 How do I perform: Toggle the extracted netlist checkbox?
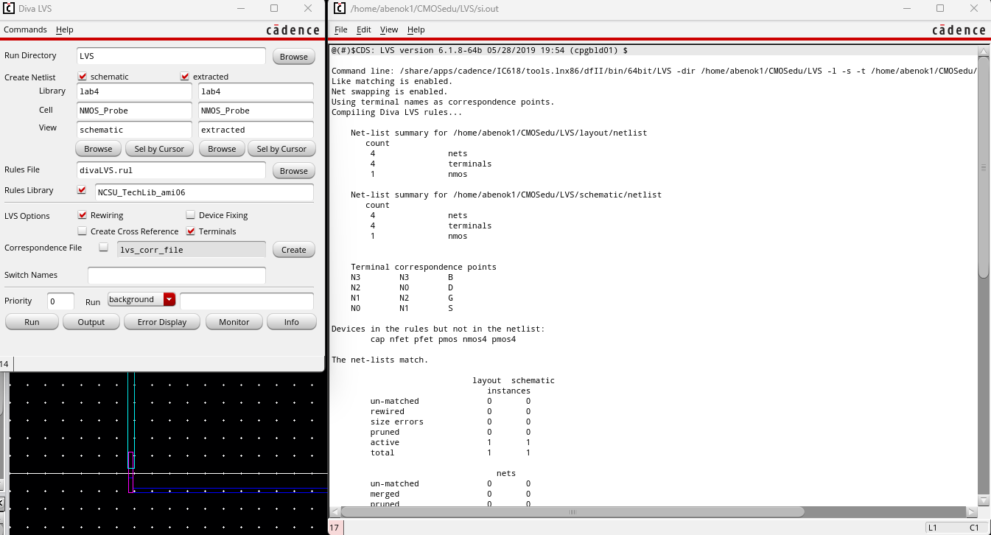185,77
